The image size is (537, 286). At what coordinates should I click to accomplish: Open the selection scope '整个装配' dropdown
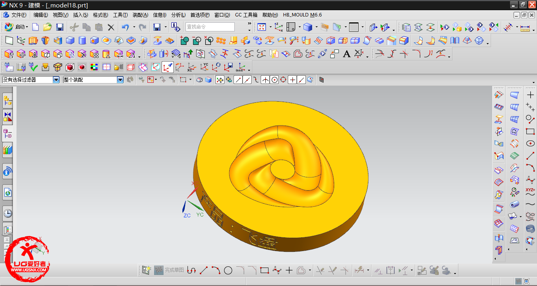tap(120, 80)
